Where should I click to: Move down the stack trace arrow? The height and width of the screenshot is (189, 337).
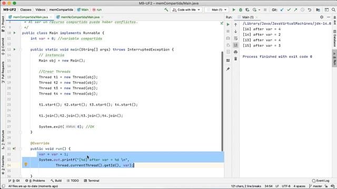click(235, 31)
